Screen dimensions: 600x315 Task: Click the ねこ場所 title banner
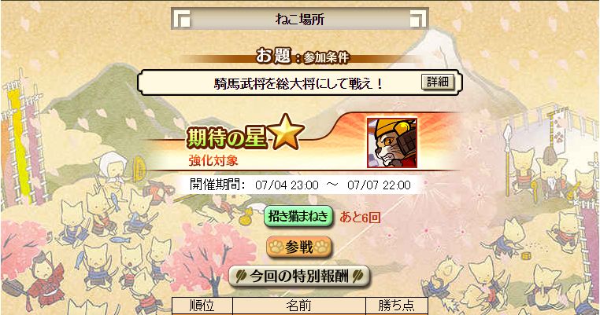coord(300,19)
